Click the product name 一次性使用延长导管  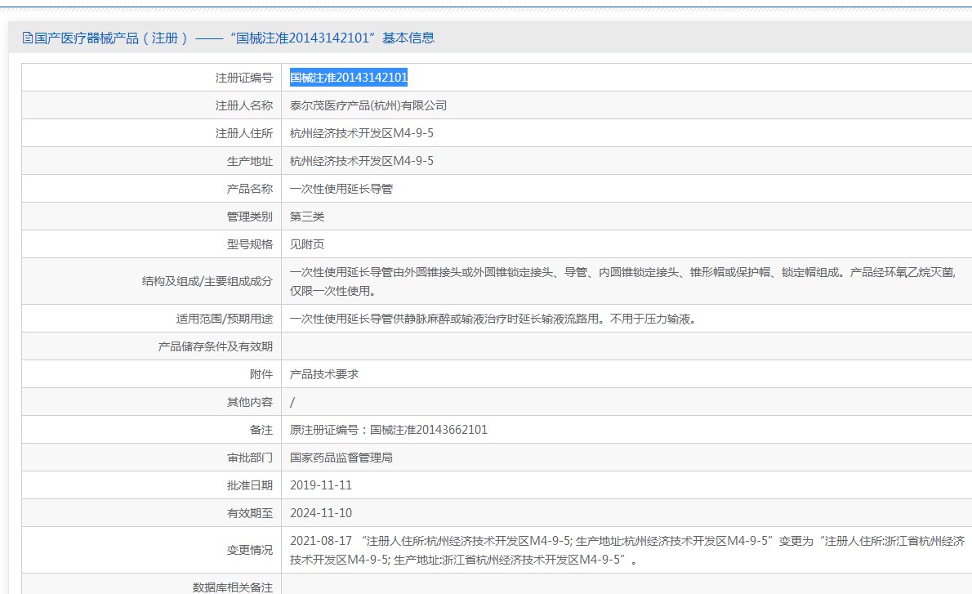click(341, 189)
